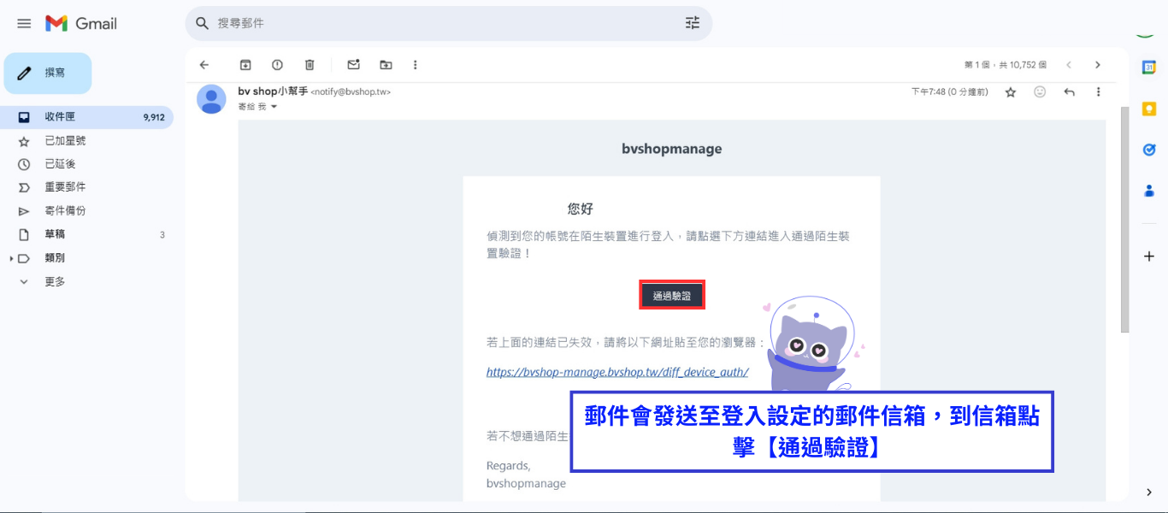Click the sender name bv shop小幫手
This screenshot has height=513, width=1168.
tap(273, 91)
